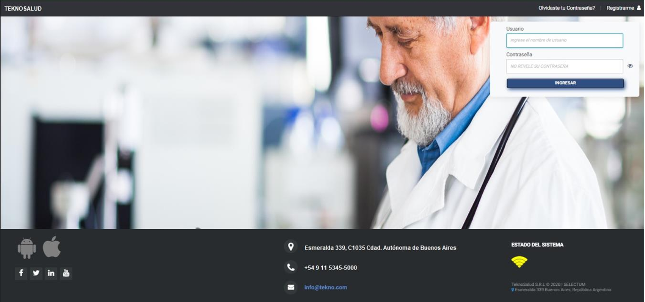Viewport: 645px width, 302px height.
Task: Open the LinkedIn social icon
Action: pyautogui.click(x=51, y=273)
